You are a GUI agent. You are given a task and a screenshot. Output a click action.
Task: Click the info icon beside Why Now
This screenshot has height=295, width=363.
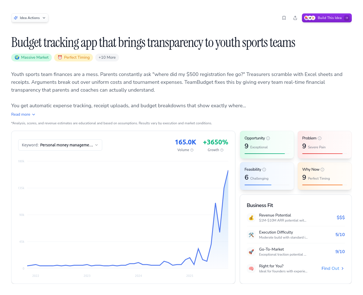pos(322,170)
